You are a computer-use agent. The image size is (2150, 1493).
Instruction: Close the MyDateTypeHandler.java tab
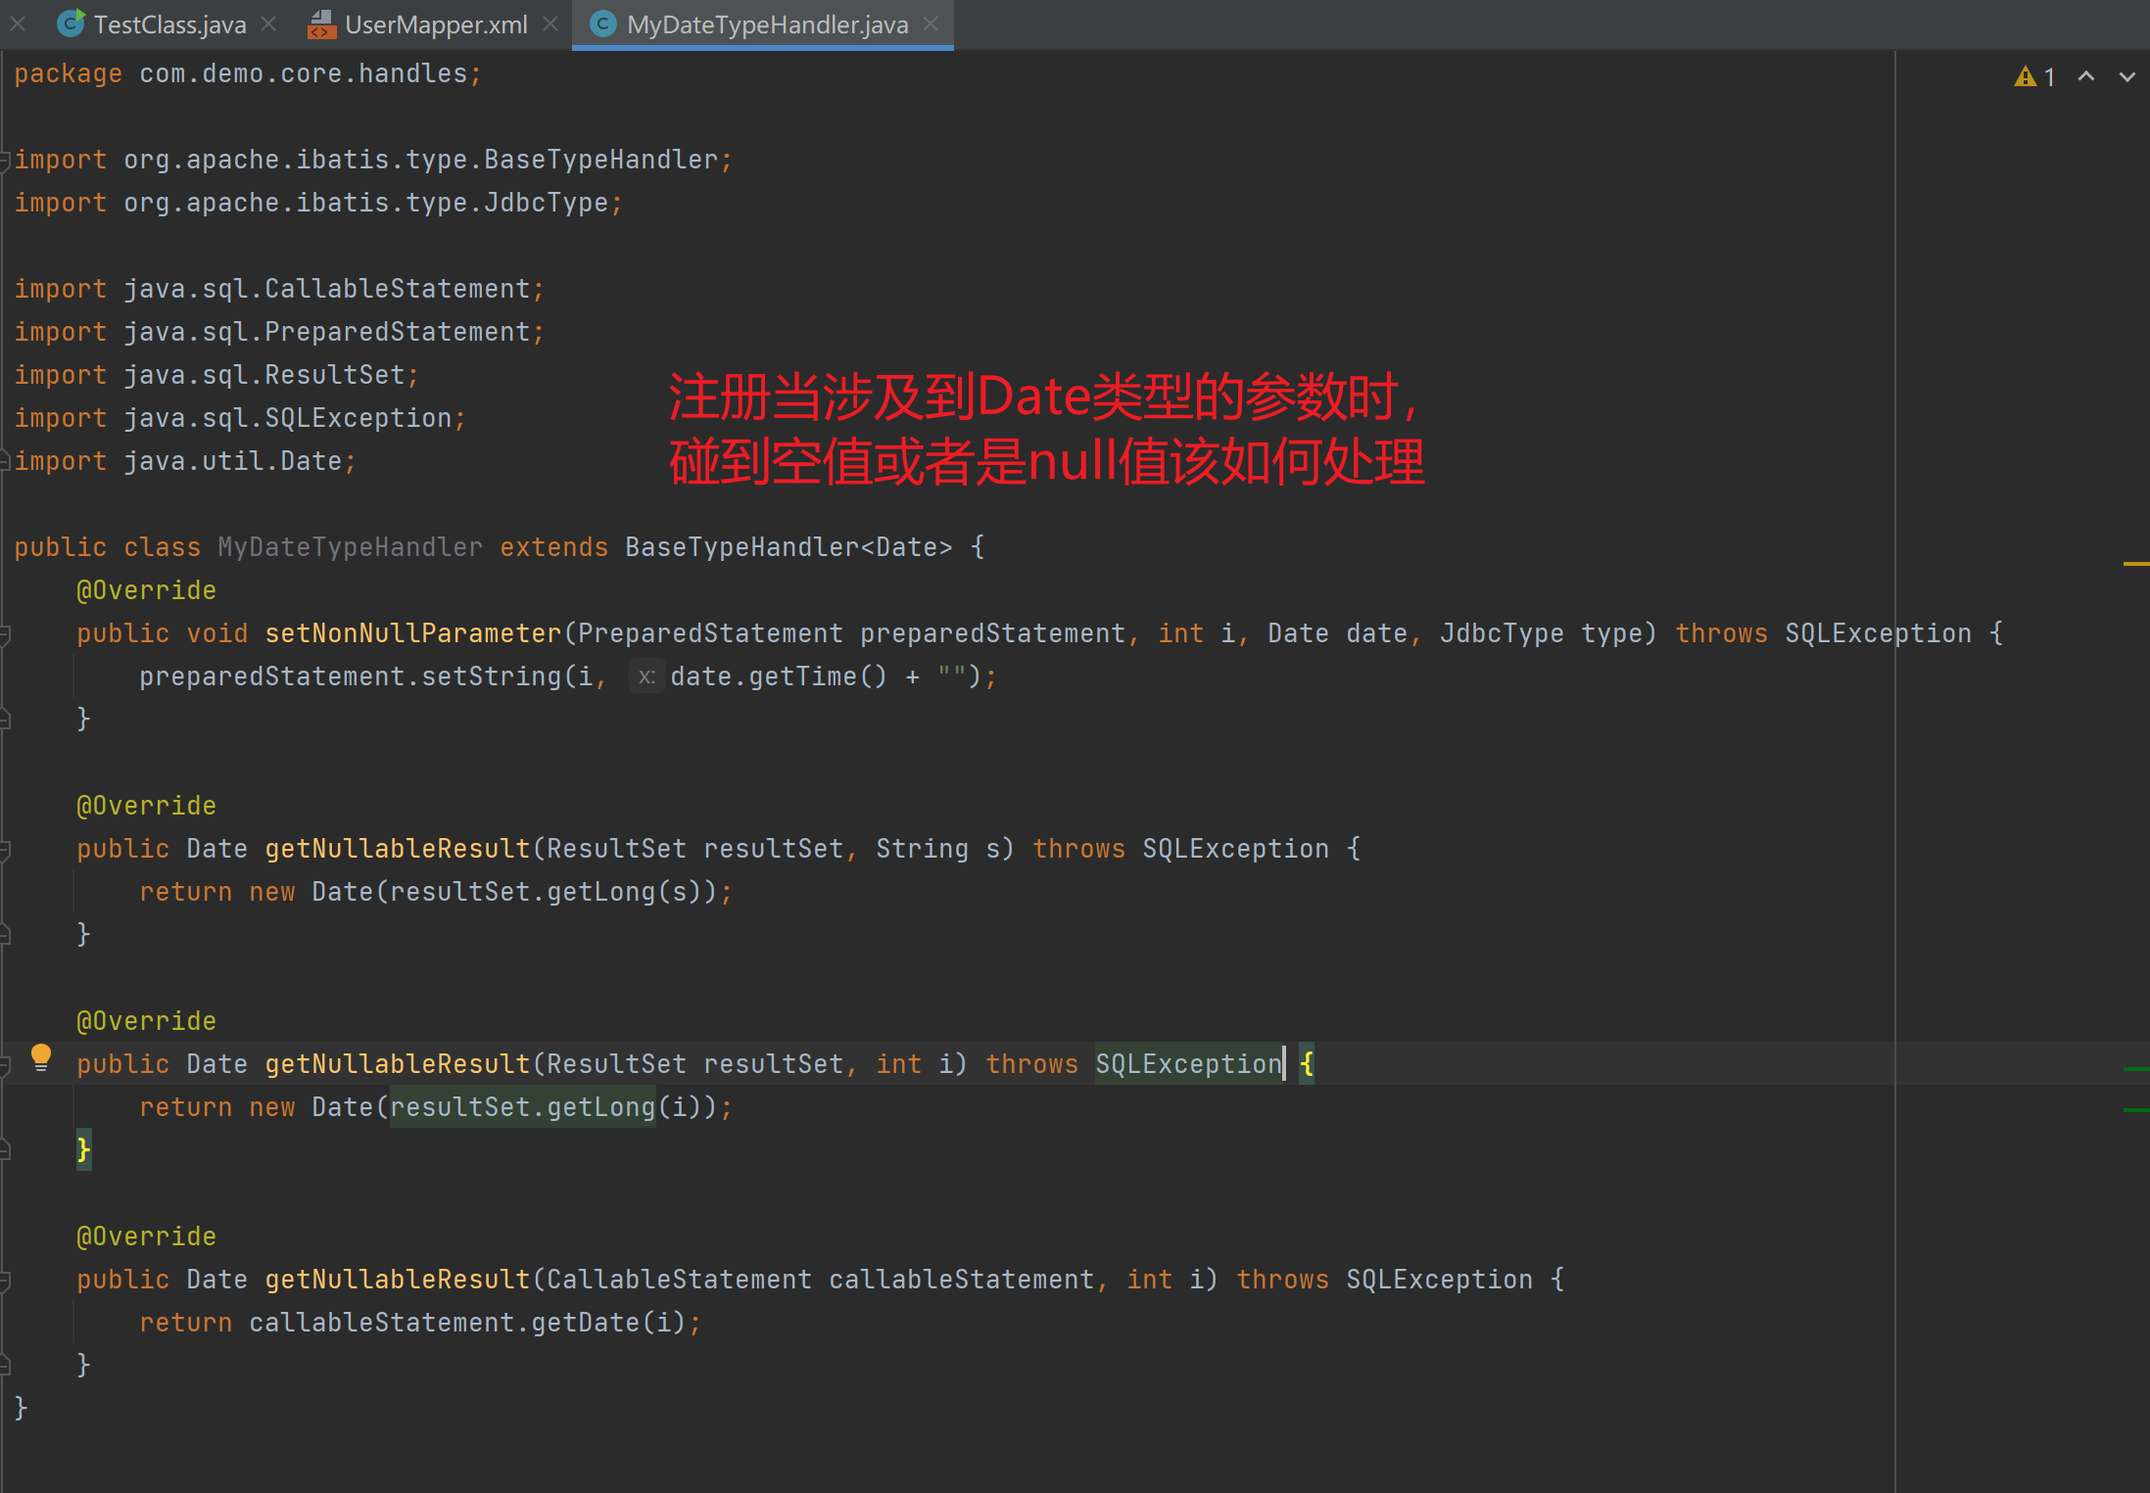coord(931,23)
